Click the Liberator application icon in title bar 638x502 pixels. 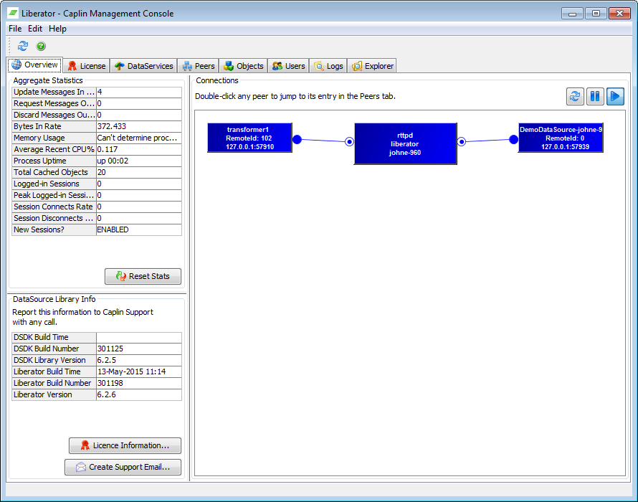point(14,13)
